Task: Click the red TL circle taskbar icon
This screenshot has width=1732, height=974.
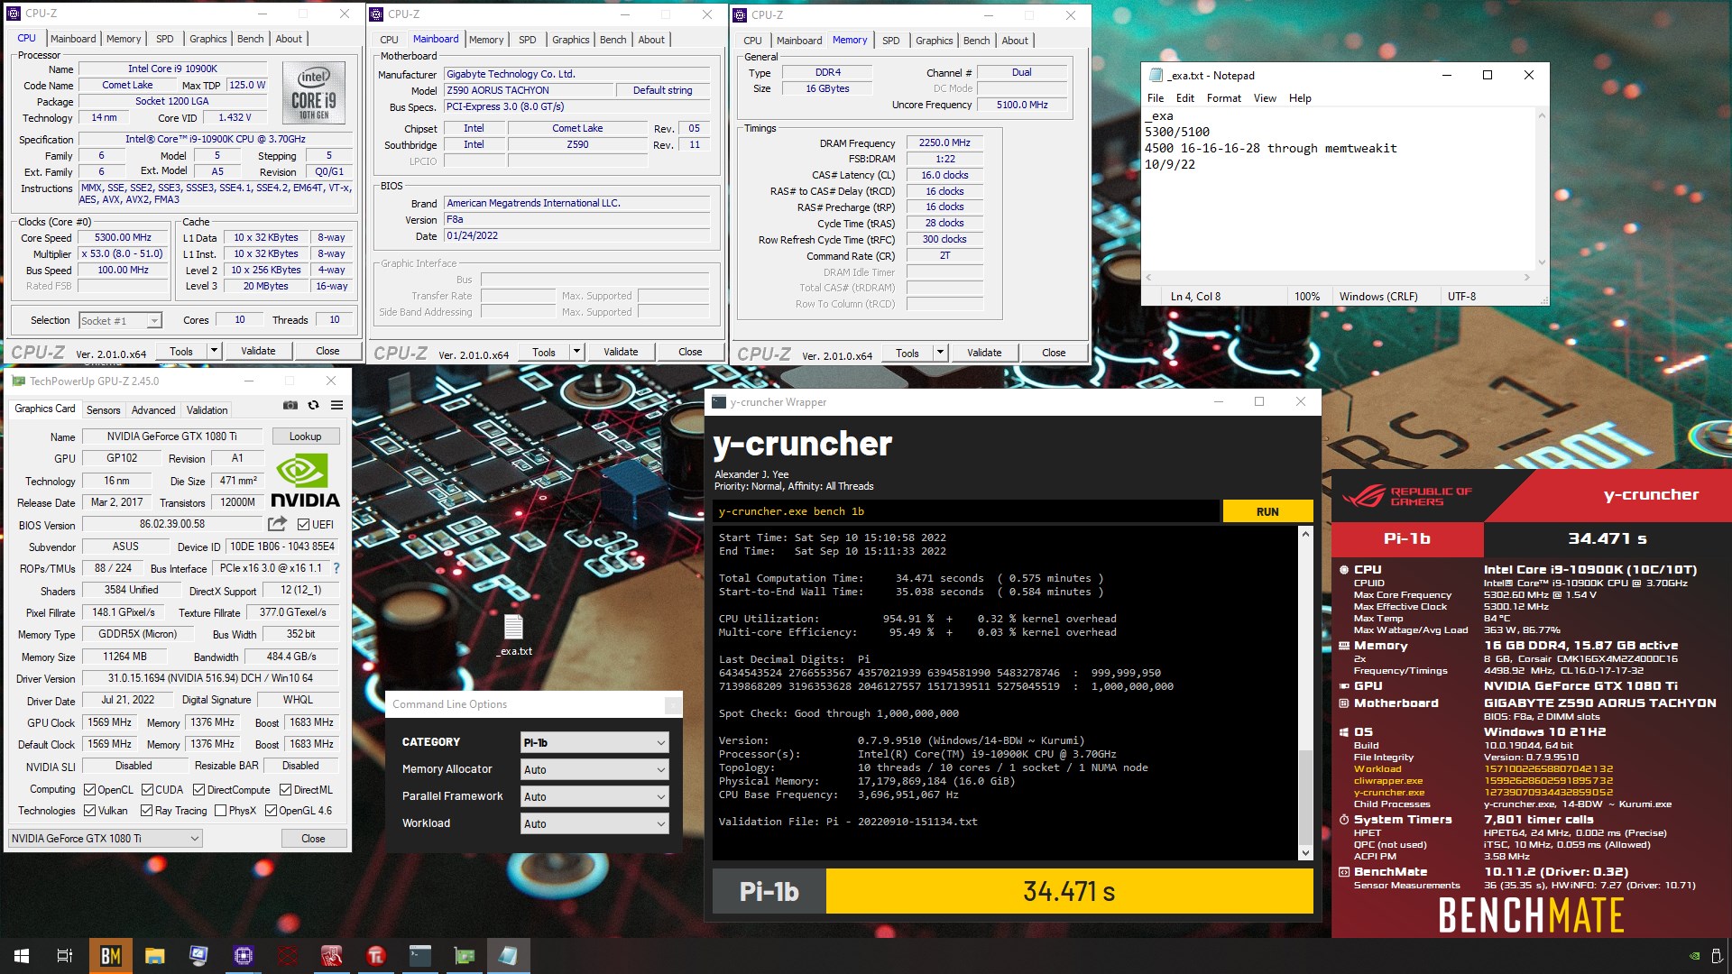Action: click(x=375, y=956)
